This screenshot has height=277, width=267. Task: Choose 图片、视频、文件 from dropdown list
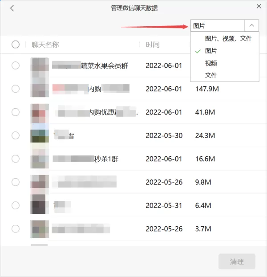228,38
